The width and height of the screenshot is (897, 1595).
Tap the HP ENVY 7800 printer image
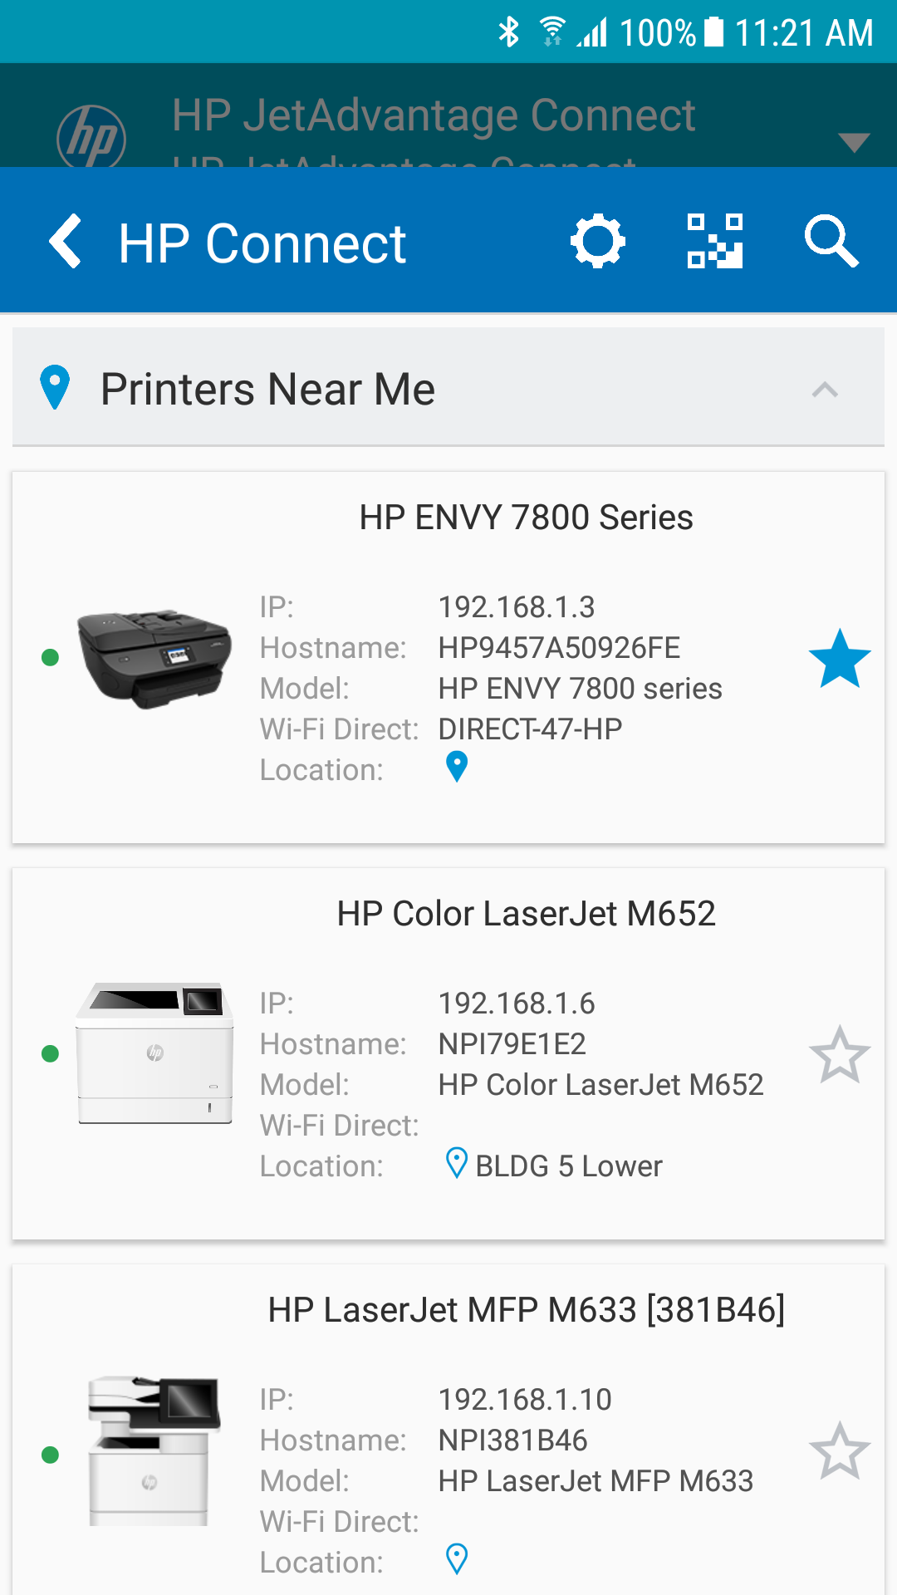click(154, 659)
